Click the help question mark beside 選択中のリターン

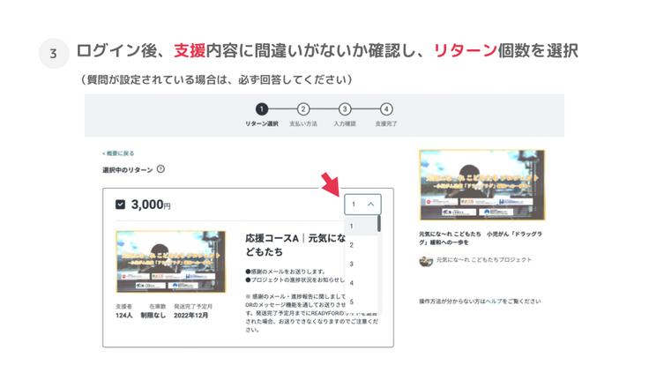coord(160,169)
